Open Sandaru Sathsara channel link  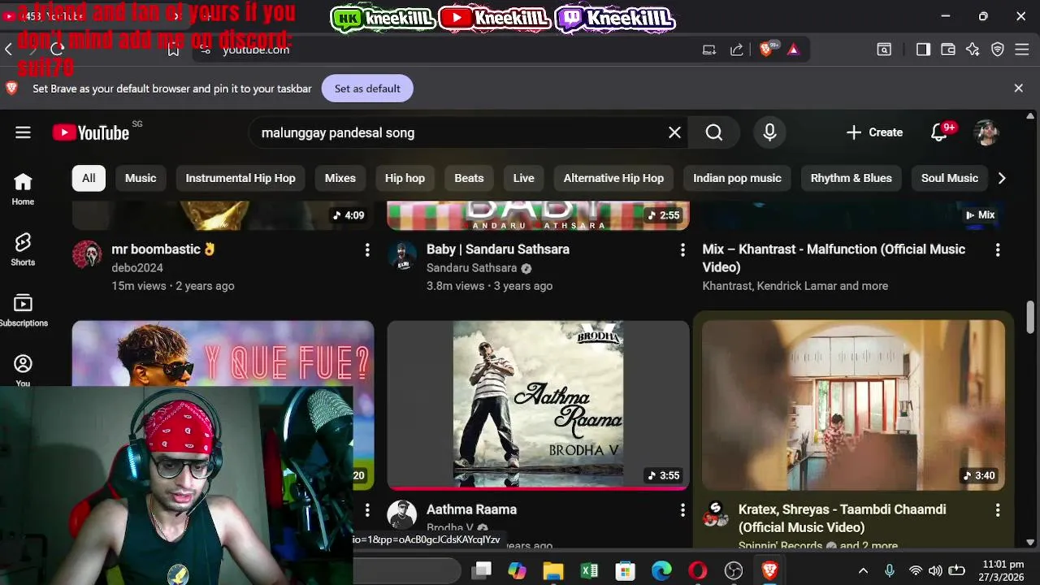click(472, 268)
